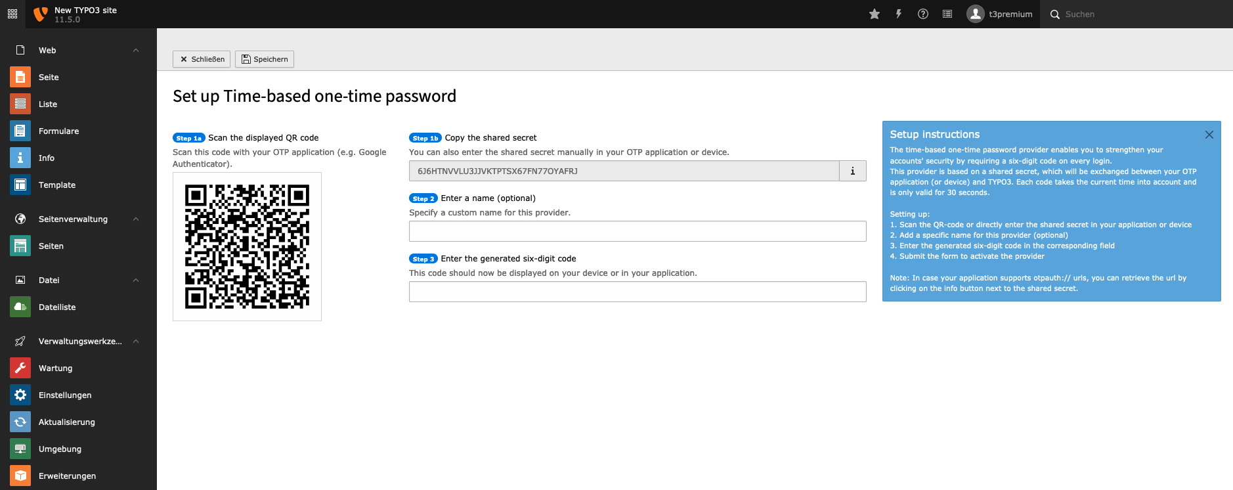Click the shared secret info button

point(853,171)
